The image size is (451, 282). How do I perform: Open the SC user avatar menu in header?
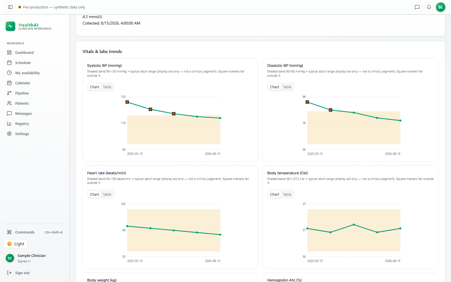point(441,7)
